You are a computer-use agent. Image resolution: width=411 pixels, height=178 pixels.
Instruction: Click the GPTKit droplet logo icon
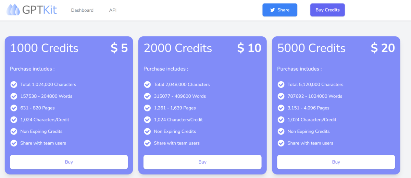(13, 10)
